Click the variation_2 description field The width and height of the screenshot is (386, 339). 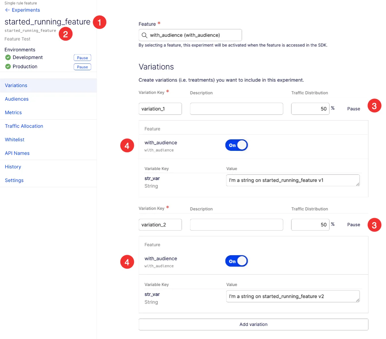coord(237,225)
